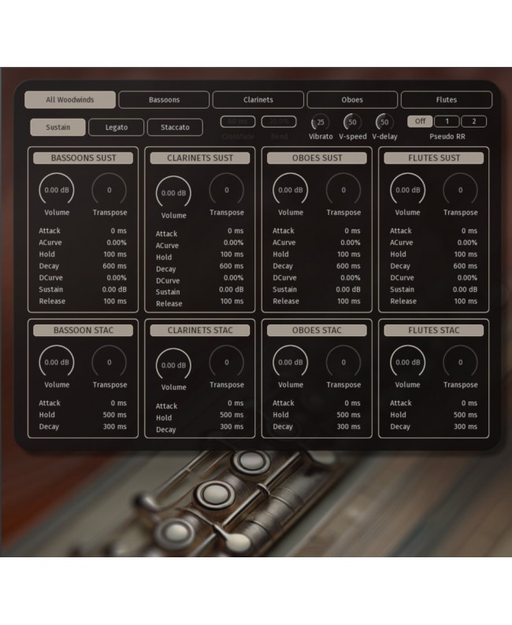The width and height of the screenshot is (512, 625).
Task: Click Flutes Sust Hold value 100 ms
Action: pos(466,254)
